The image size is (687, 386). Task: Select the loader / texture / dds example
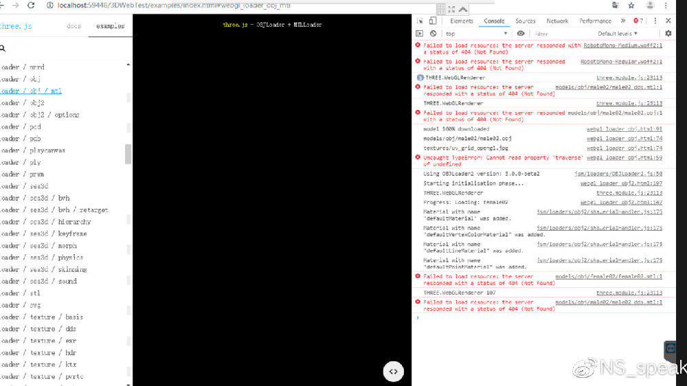click(x=38, y=328)
